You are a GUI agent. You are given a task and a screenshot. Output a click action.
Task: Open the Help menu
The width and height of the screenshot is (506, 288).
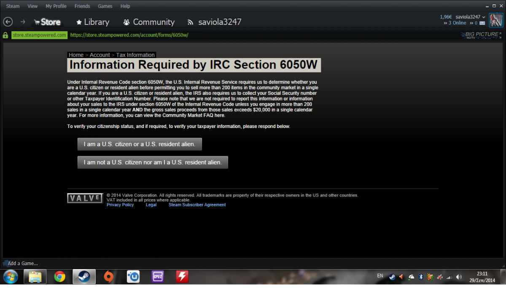pyautogui.click(x=125, y=6)
